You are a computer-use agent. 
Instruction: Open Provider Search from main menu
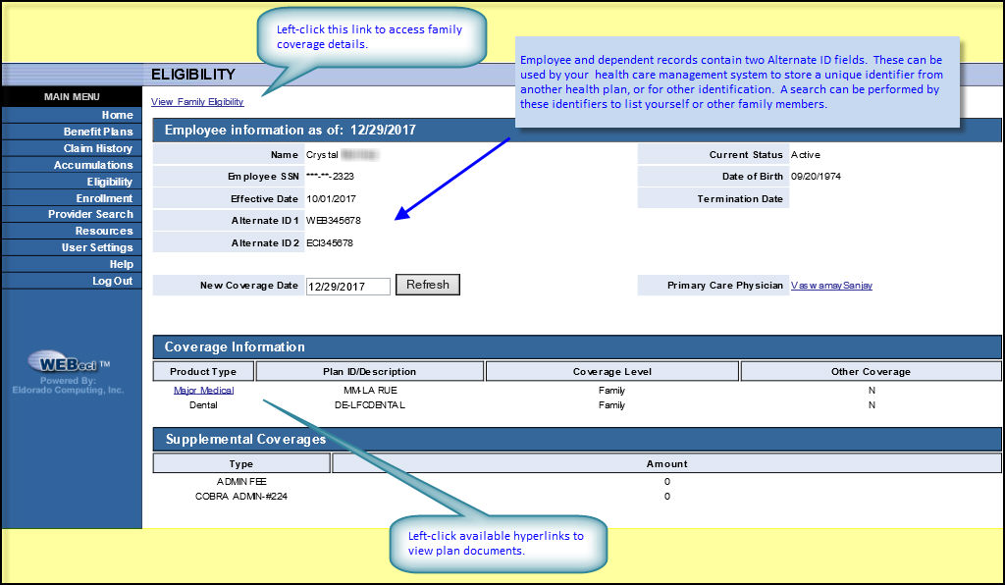pos(90,214)
